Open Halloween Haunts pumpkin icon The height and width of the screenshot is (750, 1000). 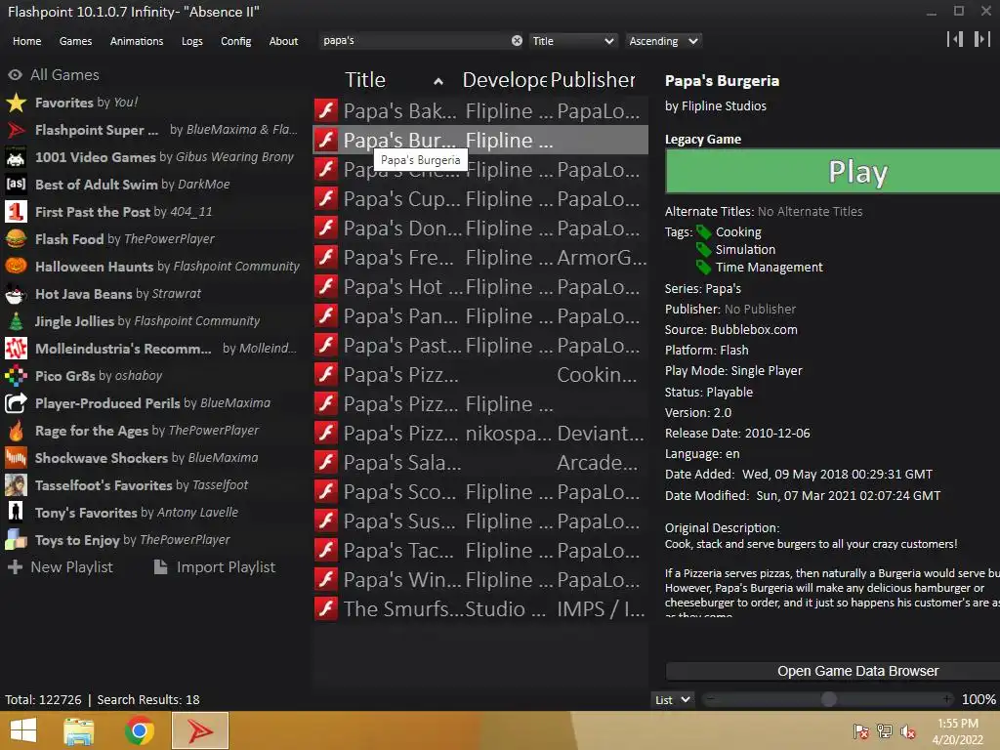pyautogui.click(x=16, y=266)
